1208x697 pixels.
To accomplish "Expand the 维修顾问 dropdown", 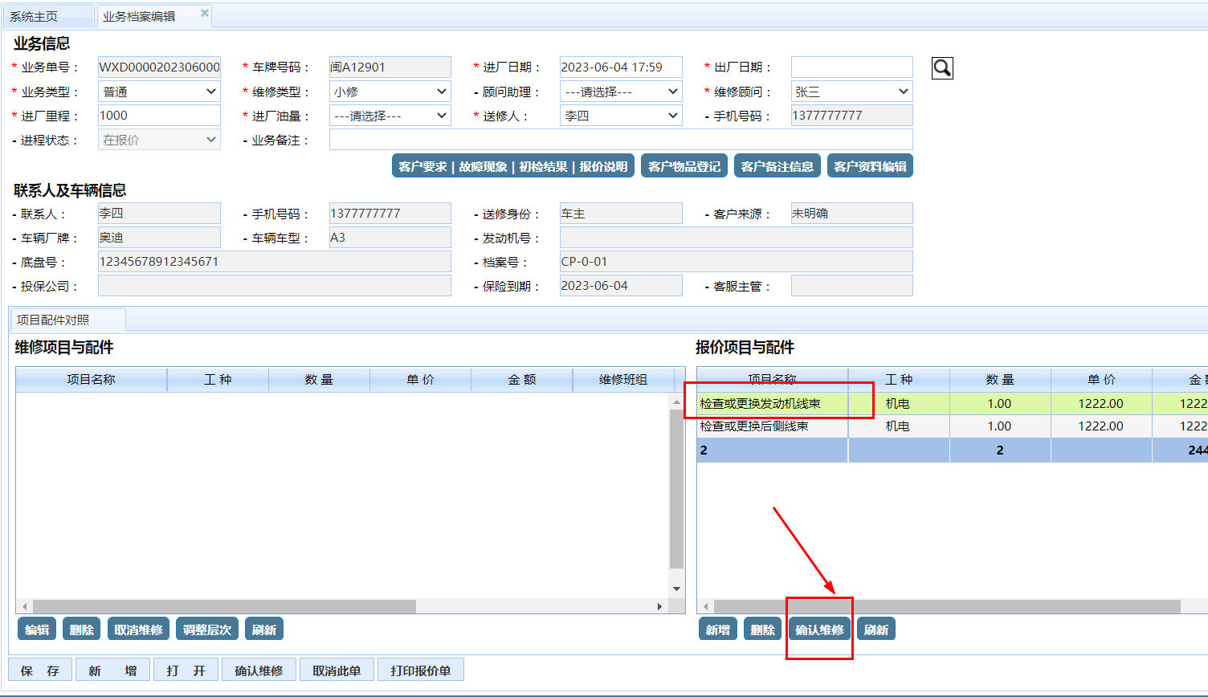I will tap(852, 92).
